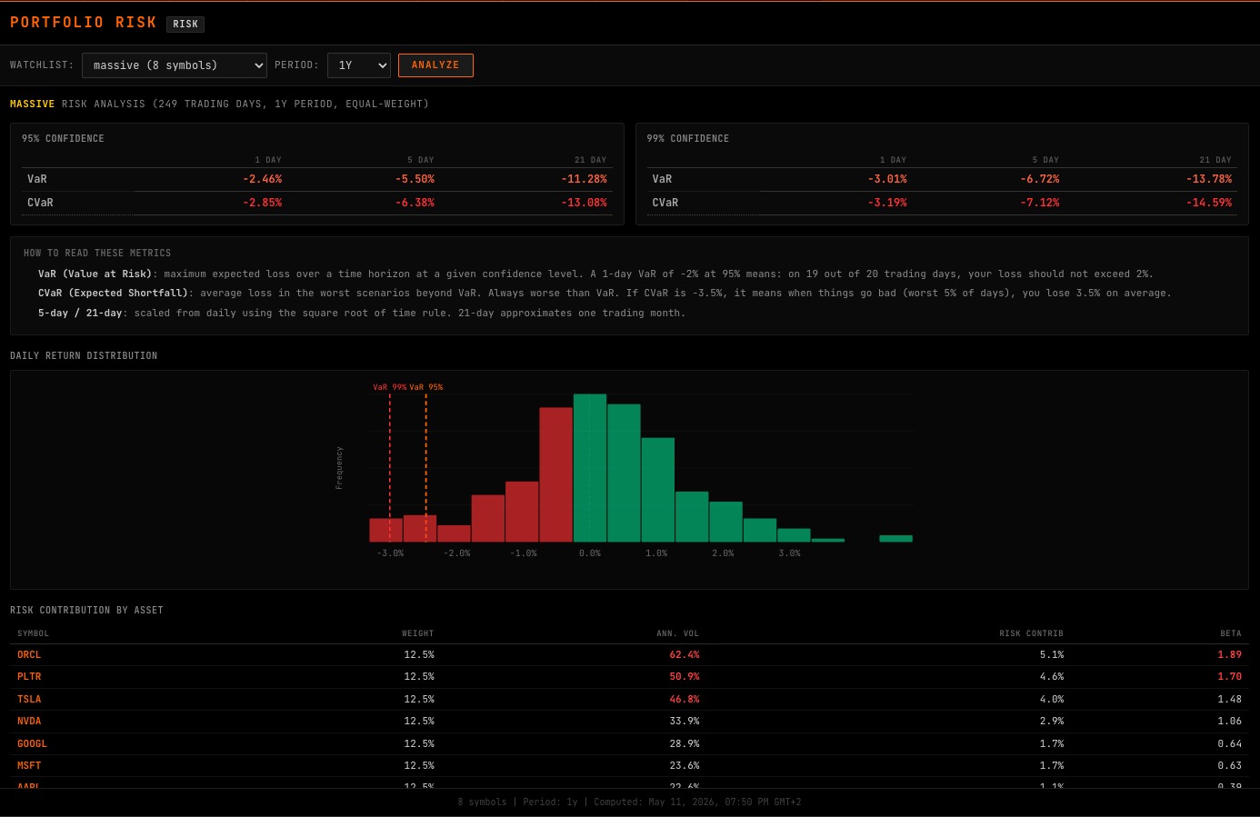Click the 3.0% x-axis label
1260x817 pixels.
pyautogui.click(x=790, y=553)
